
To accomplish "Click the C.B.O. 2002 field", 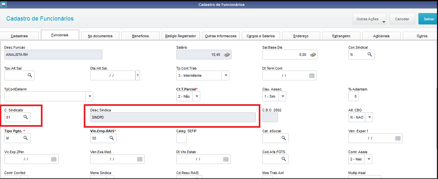I will [x=270, y=117].
